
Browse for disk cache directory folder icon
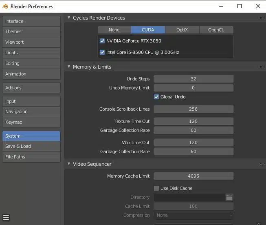(x=229, y=198)
